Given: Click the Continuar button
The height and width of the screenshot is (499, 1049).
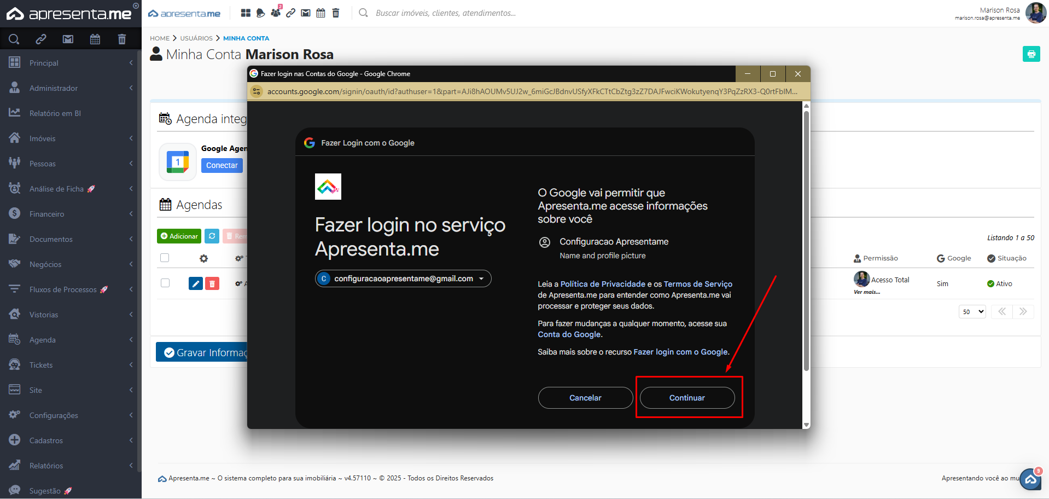Looking at the screenshot, I should click(687, 398).
